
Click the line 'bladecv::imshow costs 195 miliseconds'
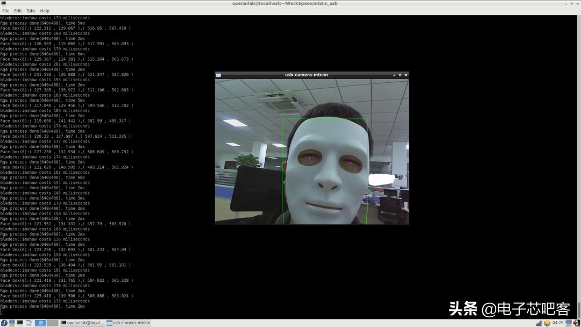pos(45,80)
